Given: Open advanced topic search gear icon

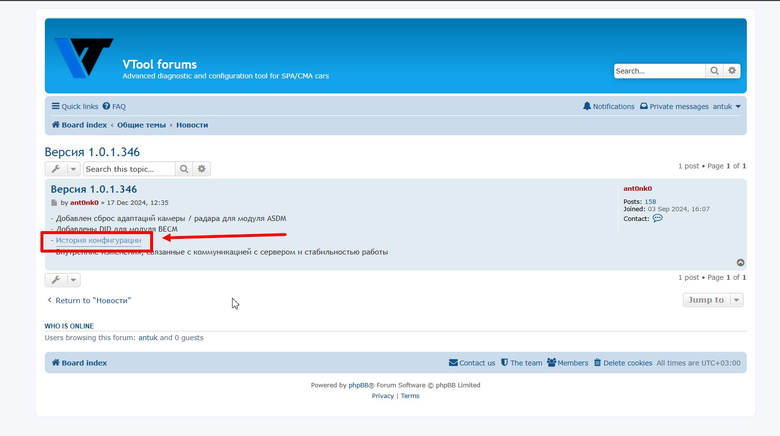Looking at the screenshot, I should click(201, 169).
